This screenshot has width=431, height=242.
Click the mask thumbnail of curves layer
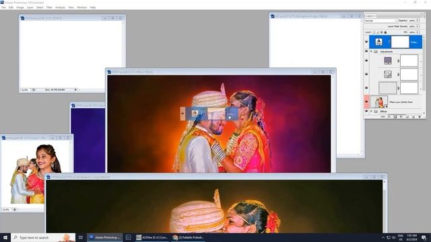(409, 74)
